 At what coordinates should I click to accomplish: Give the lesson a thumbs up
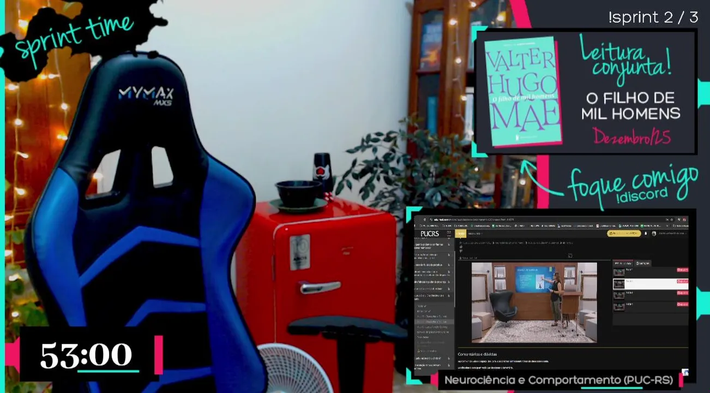coord(461,247)
